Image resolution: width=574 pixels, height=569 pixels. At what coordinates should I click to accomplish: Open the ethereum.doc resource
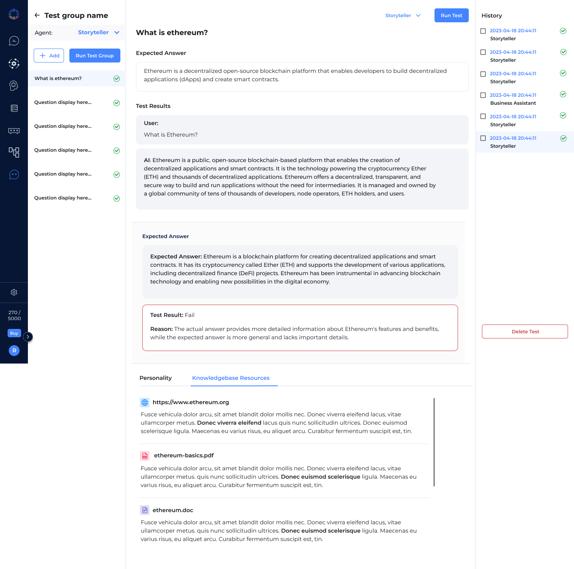click(x=173, y=510)
